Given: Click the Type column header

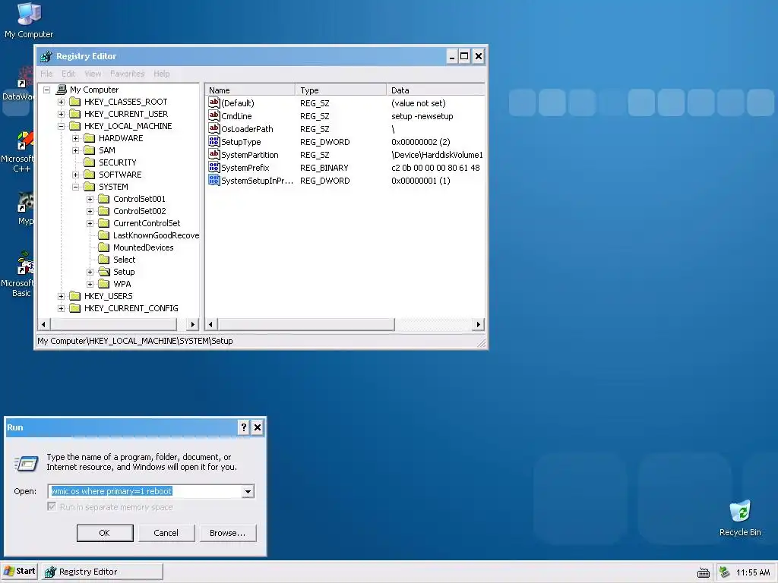Looking at the screenshot, I should click(x=341, y=90).
